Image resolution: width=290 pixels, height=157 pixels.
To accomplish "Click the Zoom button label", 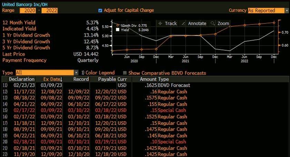I will (x=223, y=23).
